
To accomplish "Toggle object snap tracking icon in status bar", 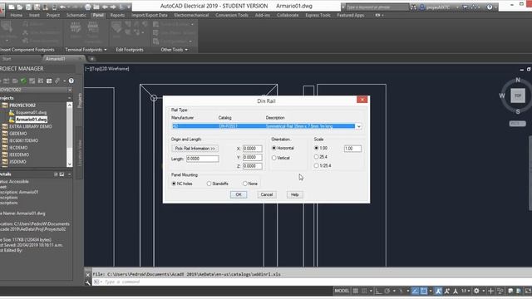I will [x=416, y=291].
